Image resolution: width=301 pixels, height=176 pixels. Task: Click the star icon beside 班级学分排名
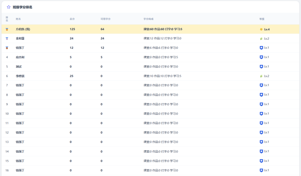(x=8, y=7)
